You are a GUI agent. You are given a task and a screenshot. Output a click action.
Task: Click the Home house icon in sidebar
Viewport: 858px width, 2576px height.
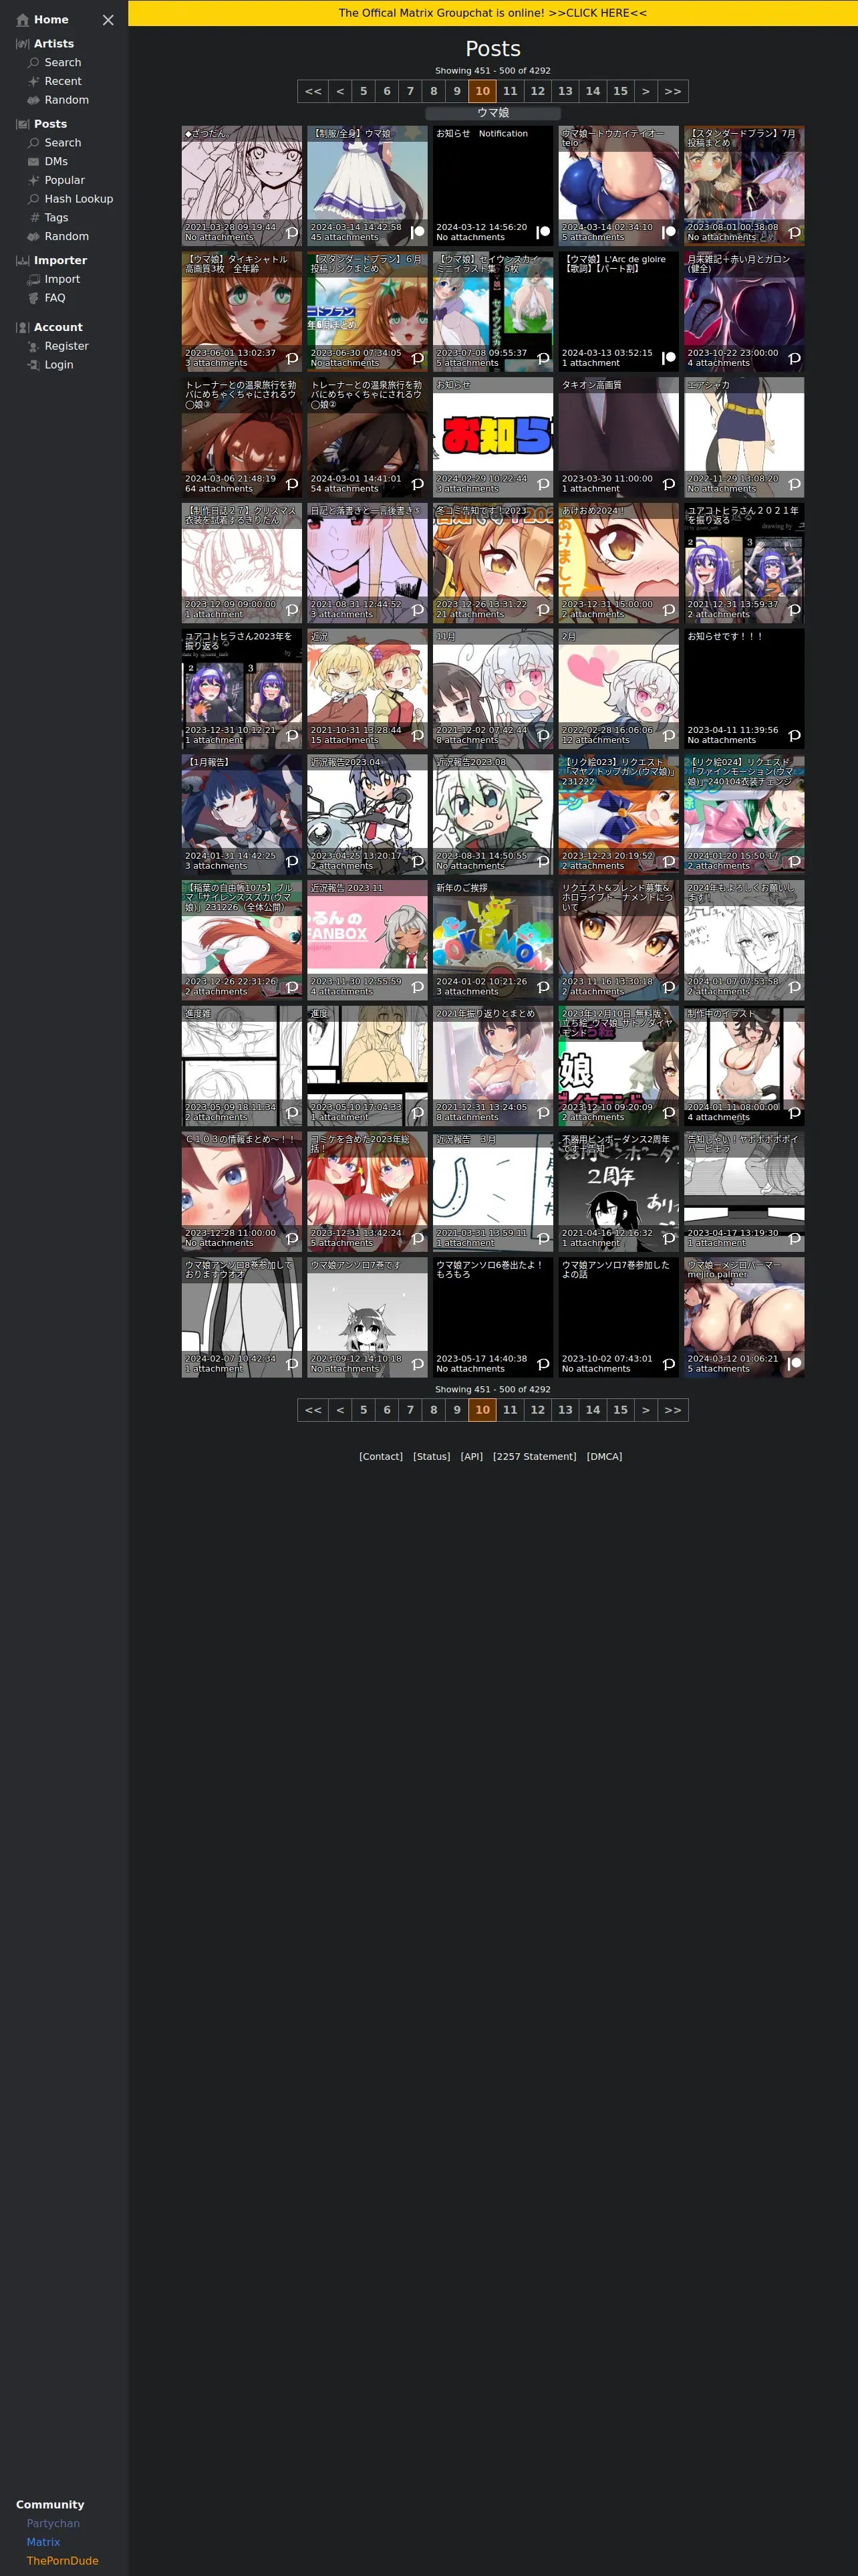22,20
